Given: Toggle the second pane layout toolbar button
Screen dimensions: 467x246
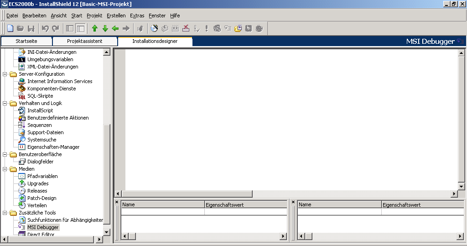Looking at the screenshot, I should coord(80,28).
